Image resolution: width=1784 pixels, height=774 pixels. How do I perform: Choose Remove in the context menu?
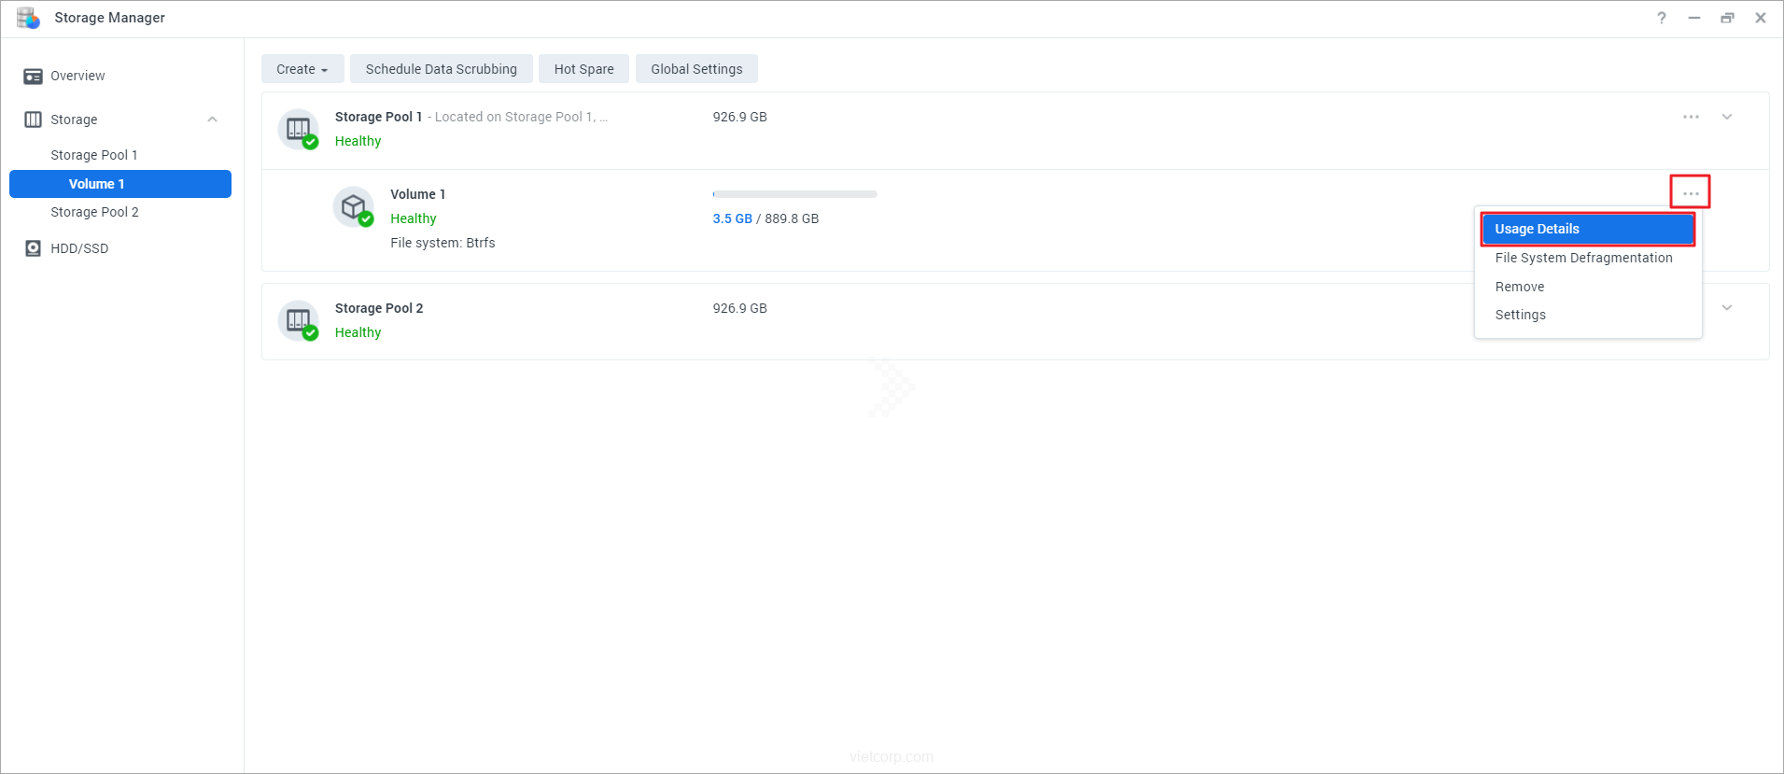(1519, 287)
